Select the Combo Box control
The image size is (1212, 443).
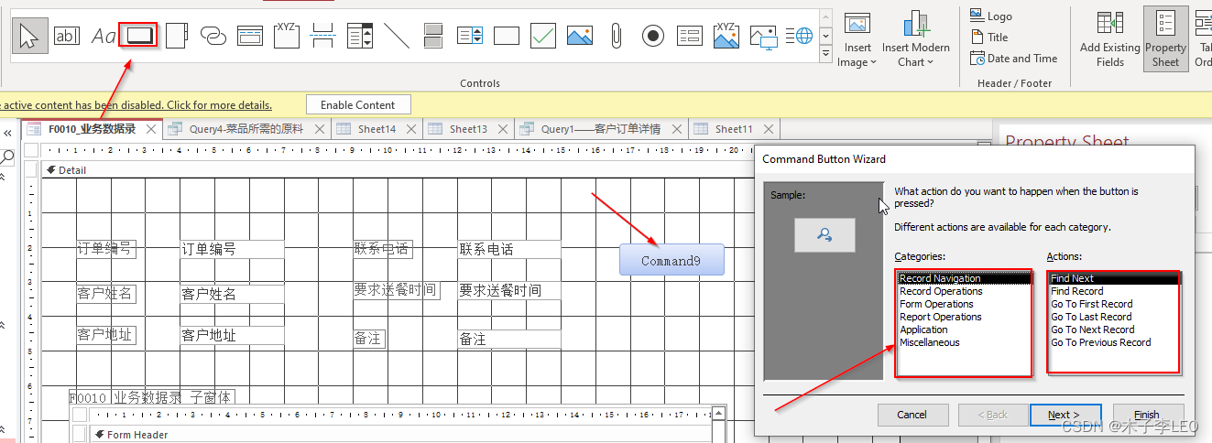[360, 36]
